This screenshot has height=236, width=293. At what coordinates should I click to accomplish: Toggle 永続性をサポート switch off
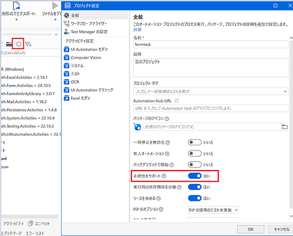[x=194, y=176]
